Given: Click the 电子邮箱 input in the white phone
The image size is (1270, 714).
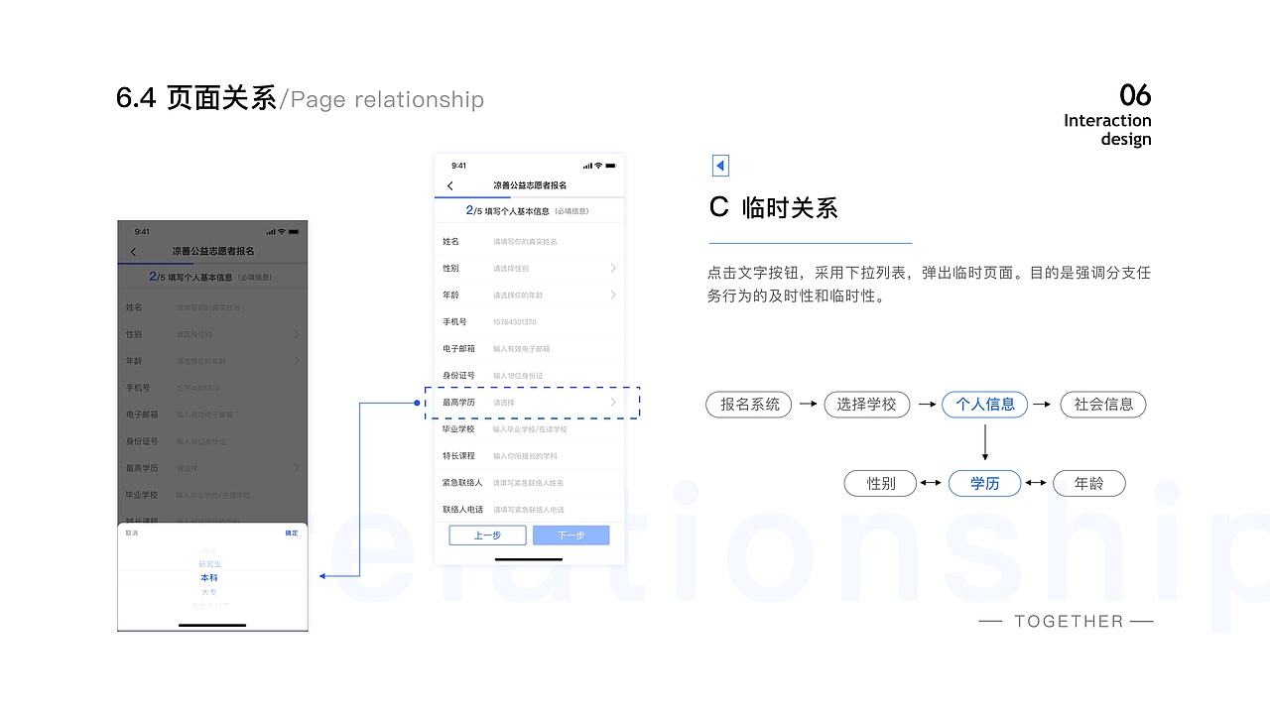Looking at the screenshot, I should [x=529, y=349].
